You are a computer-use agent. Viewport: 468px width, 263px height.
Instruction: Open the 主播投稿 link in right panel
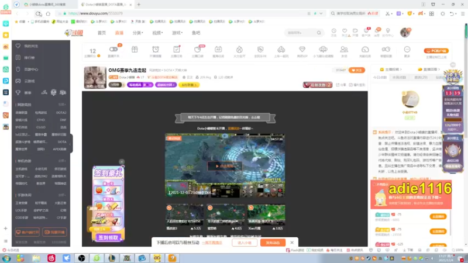pyautogui.click(x=391, y=70)
